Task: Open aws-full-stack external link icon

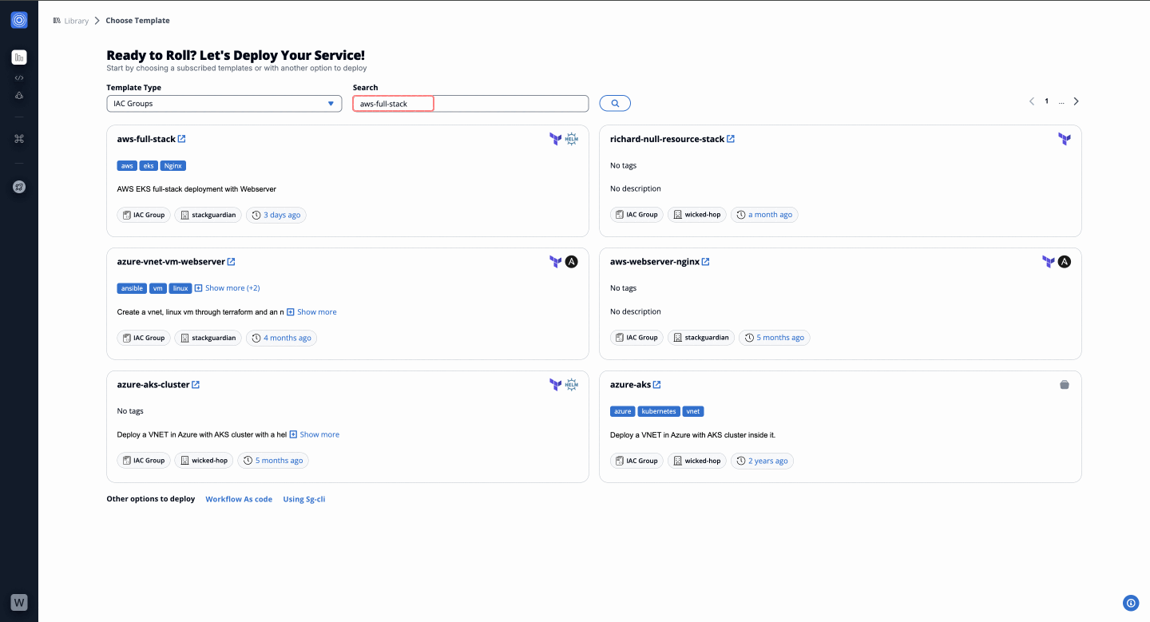Action: click(x=182, y=139)
